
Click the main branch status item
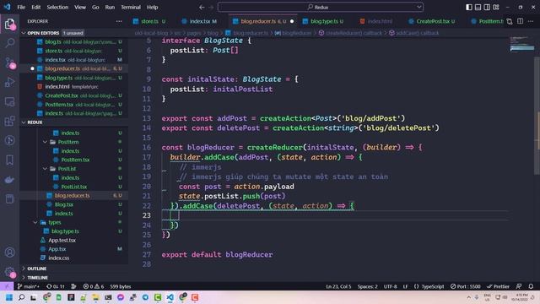[28, 286]
